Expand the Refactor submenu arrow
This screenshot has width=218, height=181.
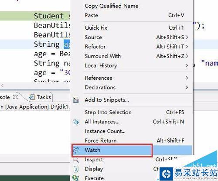pyautogui.click(x=187, y=47)
